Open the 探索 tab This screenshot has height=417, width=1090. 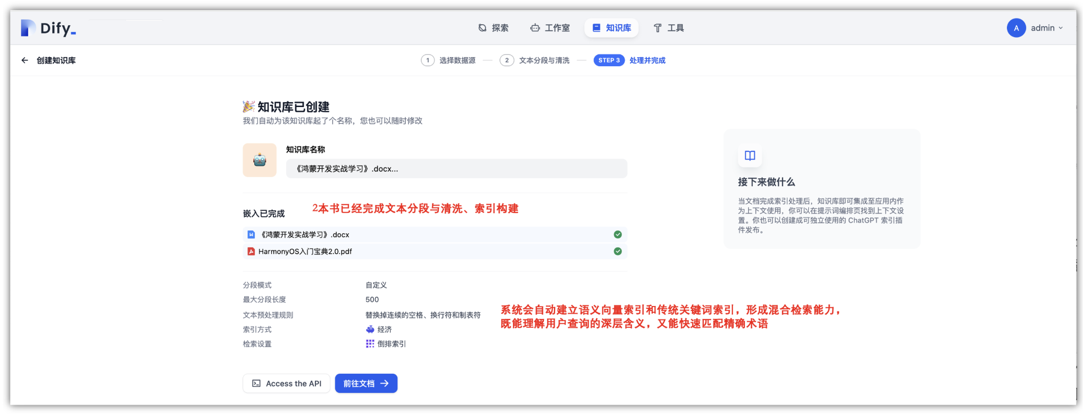point(493,28)
